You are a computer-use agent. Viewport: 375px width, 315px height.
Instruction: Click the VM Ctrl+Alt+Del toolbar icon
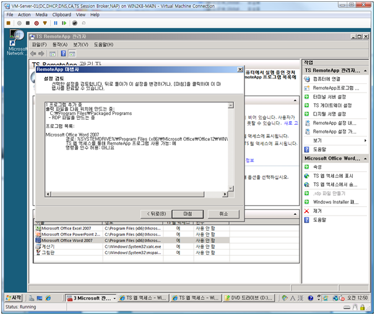9,23
